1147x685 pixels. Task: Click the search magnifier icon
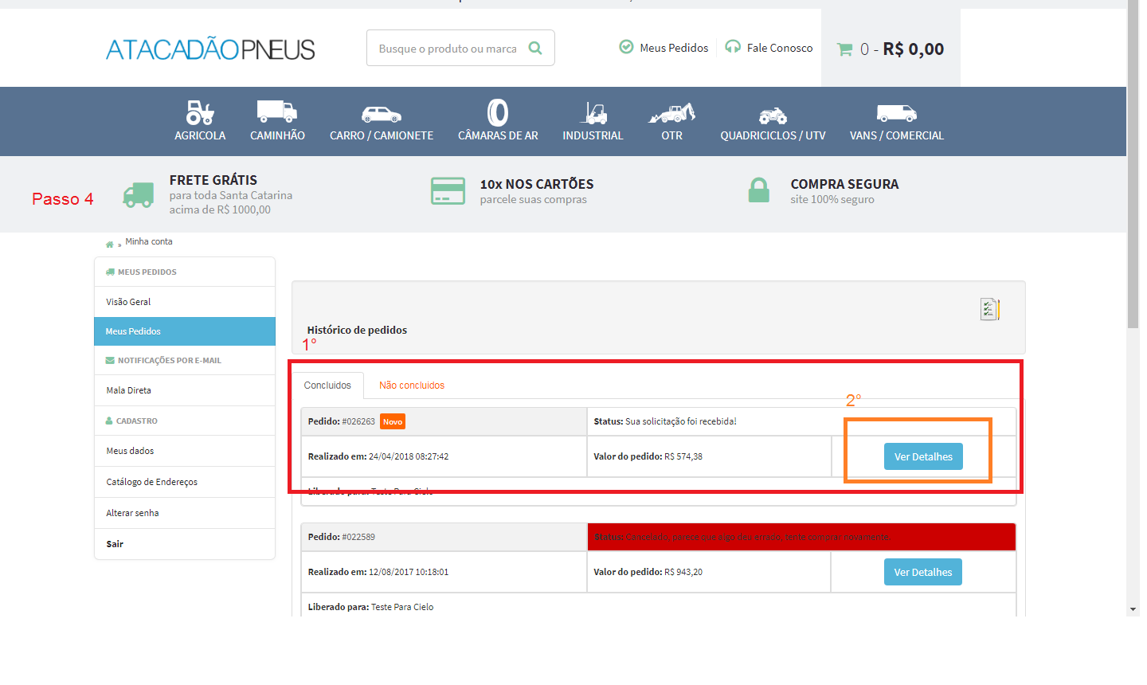pyautogui.click(x=535, y=48)
